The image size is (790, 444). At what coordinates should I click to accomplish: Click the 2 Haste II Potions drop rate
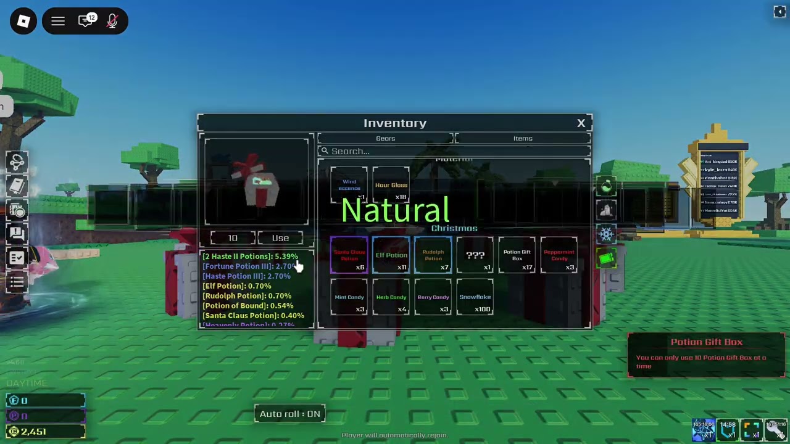pos(250,257)
